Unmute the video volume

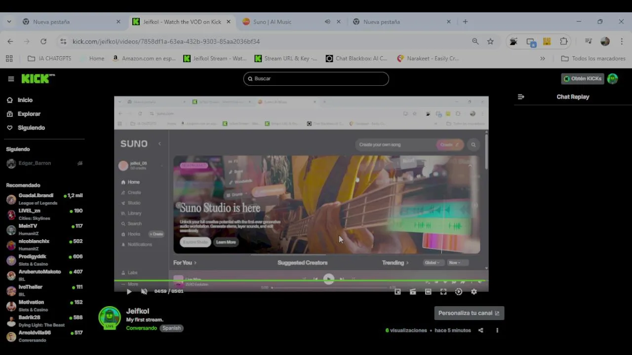click(x=144, y=292)
